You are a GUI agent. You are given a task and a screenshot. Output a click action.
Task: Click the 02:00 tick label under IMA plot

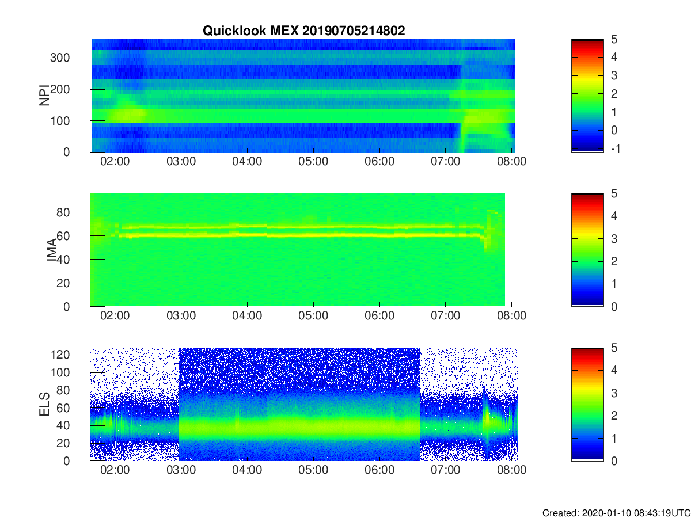(x=115, y=316)
